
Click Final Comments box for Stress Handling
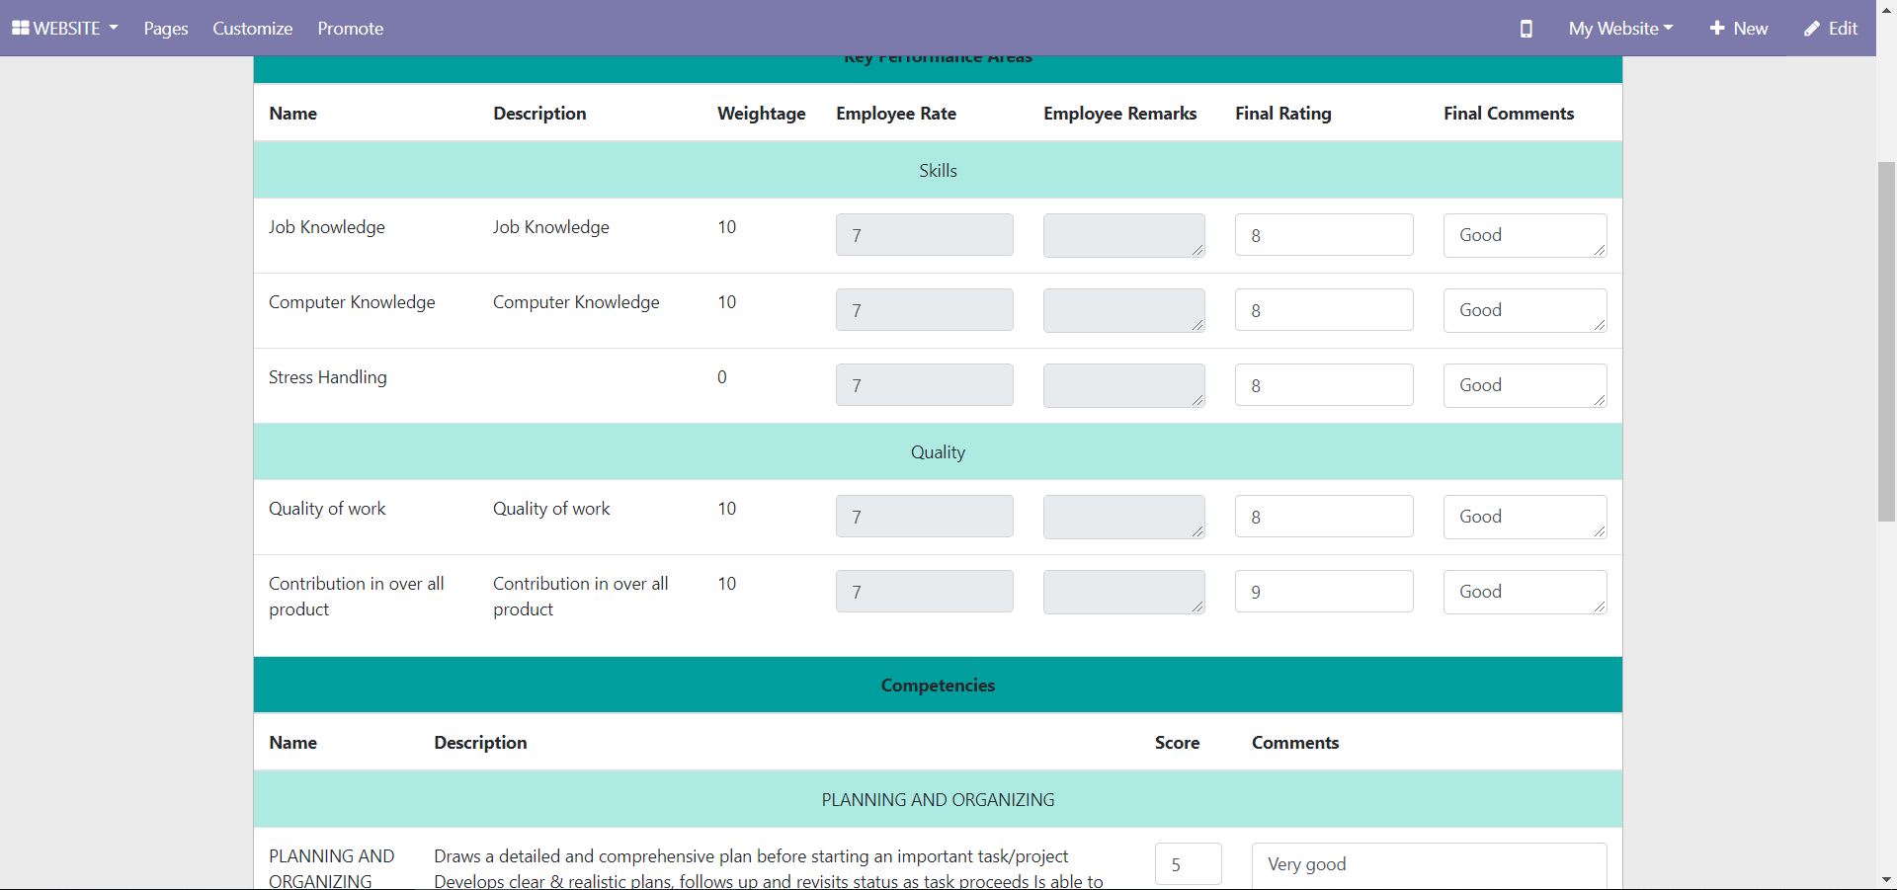tap(1524, 385)
